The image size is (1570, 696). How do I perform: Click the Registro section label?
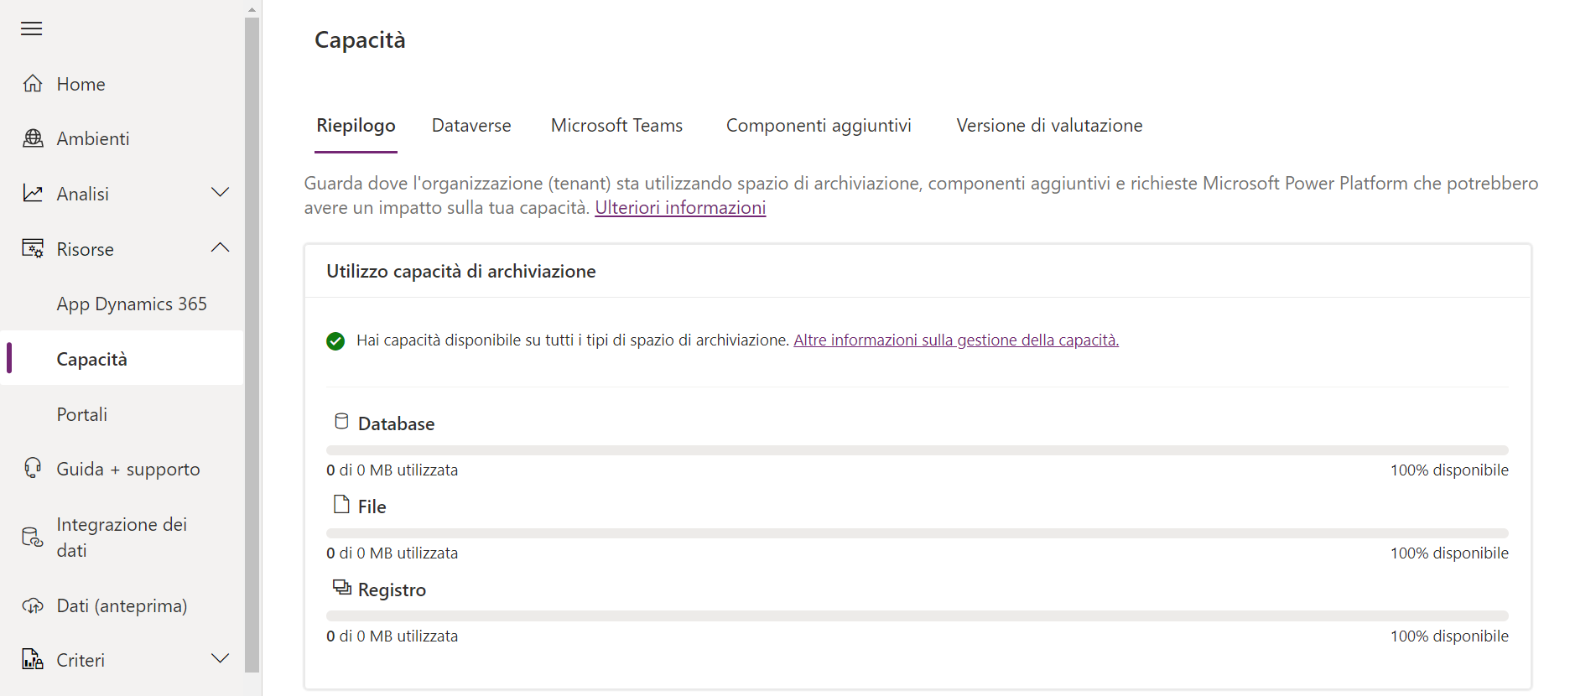392,590
